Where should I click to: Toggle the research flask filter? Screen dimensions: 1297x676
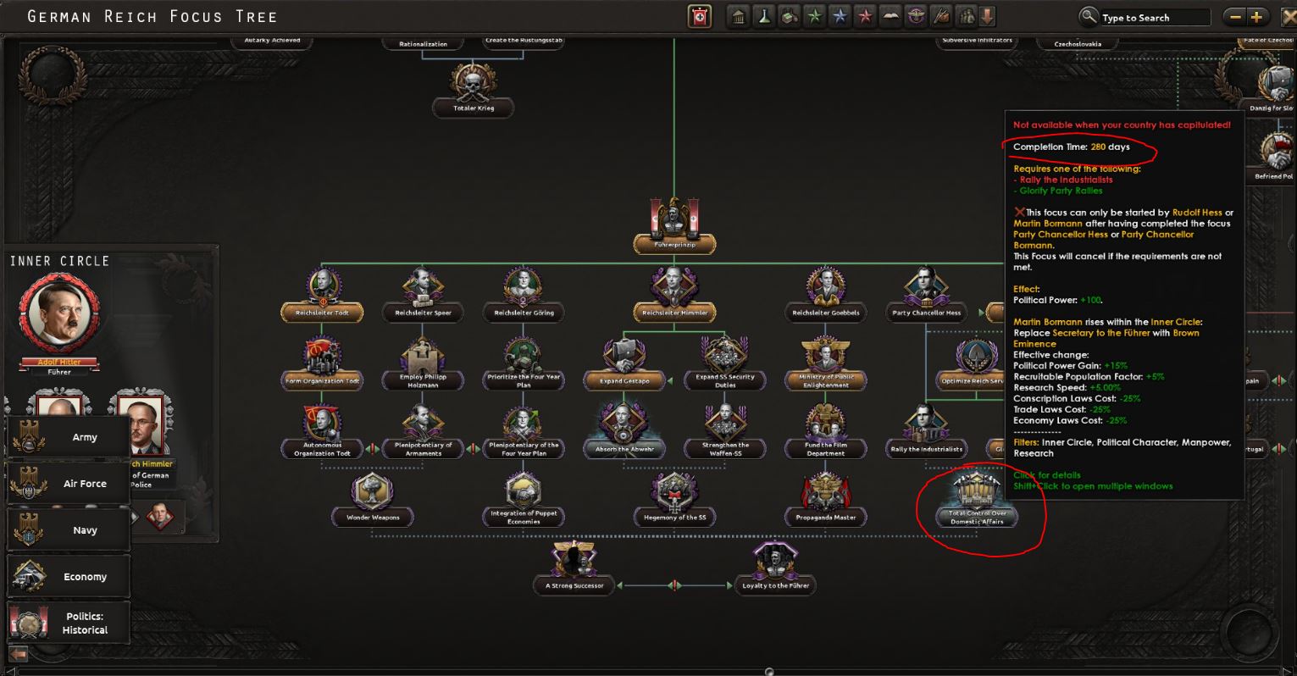tap(764, 17)
